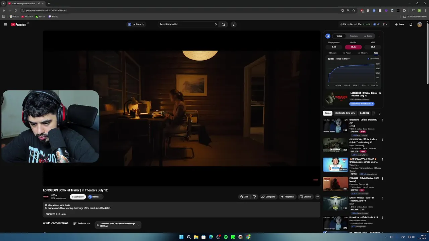Open File Explorer from the taskbar
The height and width of the screenshot is (241, 429).
point(196,237)
